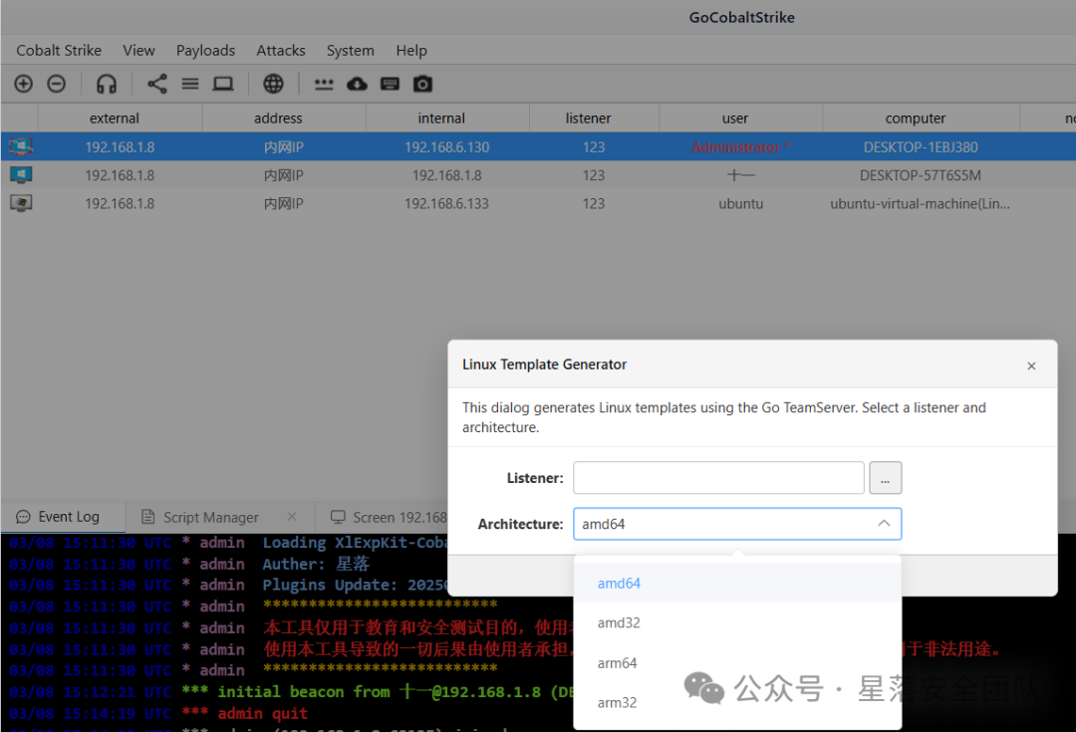Open the System menu
The height and width of the screenshot is (732, 1076).
350,50
